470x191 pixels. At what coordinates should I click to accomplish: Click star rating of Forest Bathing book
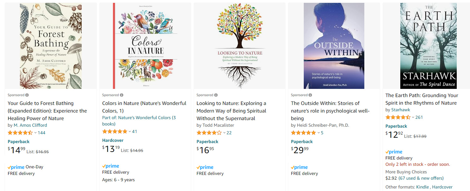point(20,133)
